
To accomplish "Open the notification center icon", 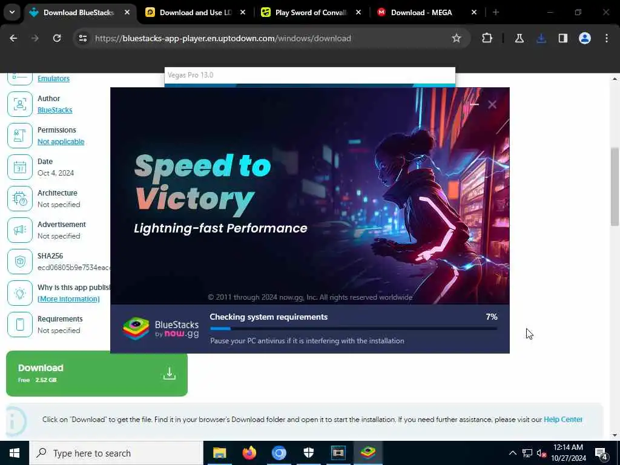I will pyautogui.click(x=601, y=453).
